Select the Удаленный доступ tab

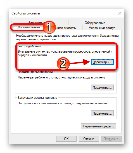[x=102, y=28]
